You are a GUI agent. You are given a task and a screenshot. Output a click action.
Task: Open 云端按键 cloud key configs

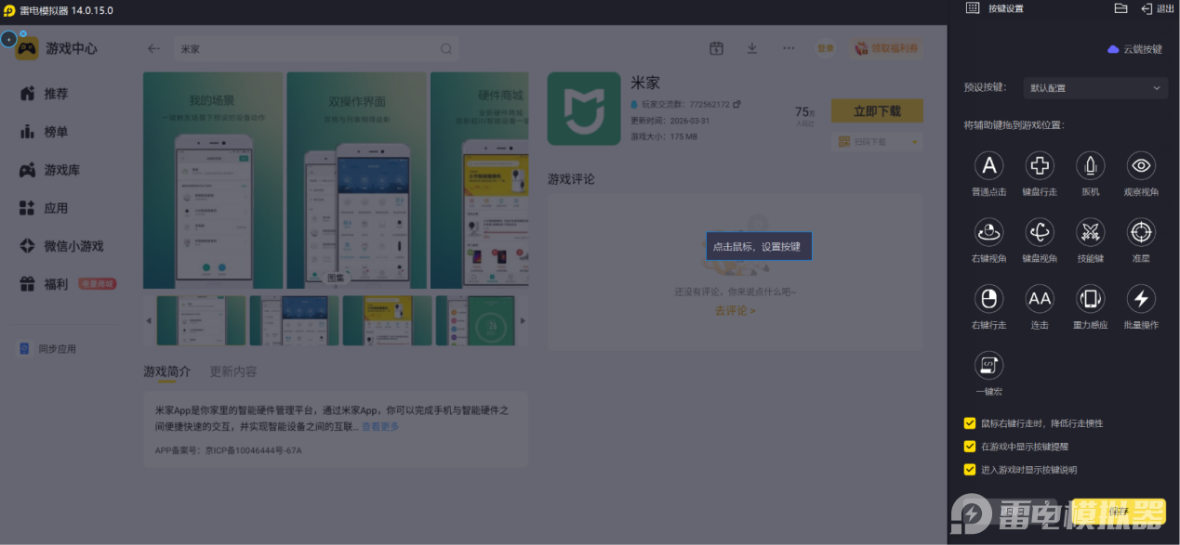(1134, 49)
